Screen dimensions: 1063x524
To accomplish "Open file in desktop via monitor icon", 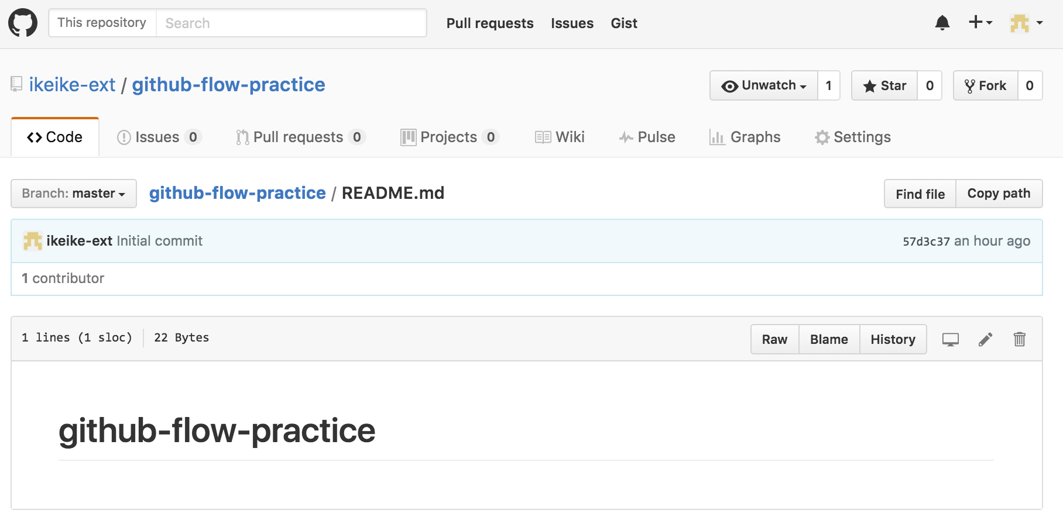I will (x=951, y=339).
